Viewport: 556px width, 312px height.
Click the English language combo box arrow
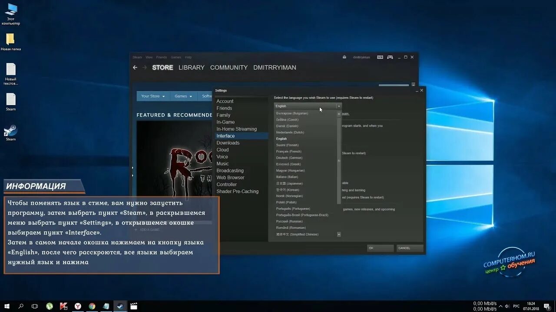tap(339, 106)
